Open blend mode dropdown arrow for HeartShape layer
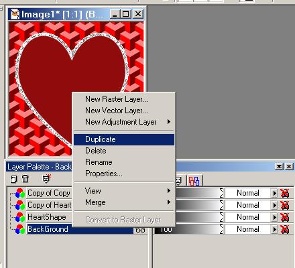The height and width of the screenshot is (268, 295). pos(274,217)
